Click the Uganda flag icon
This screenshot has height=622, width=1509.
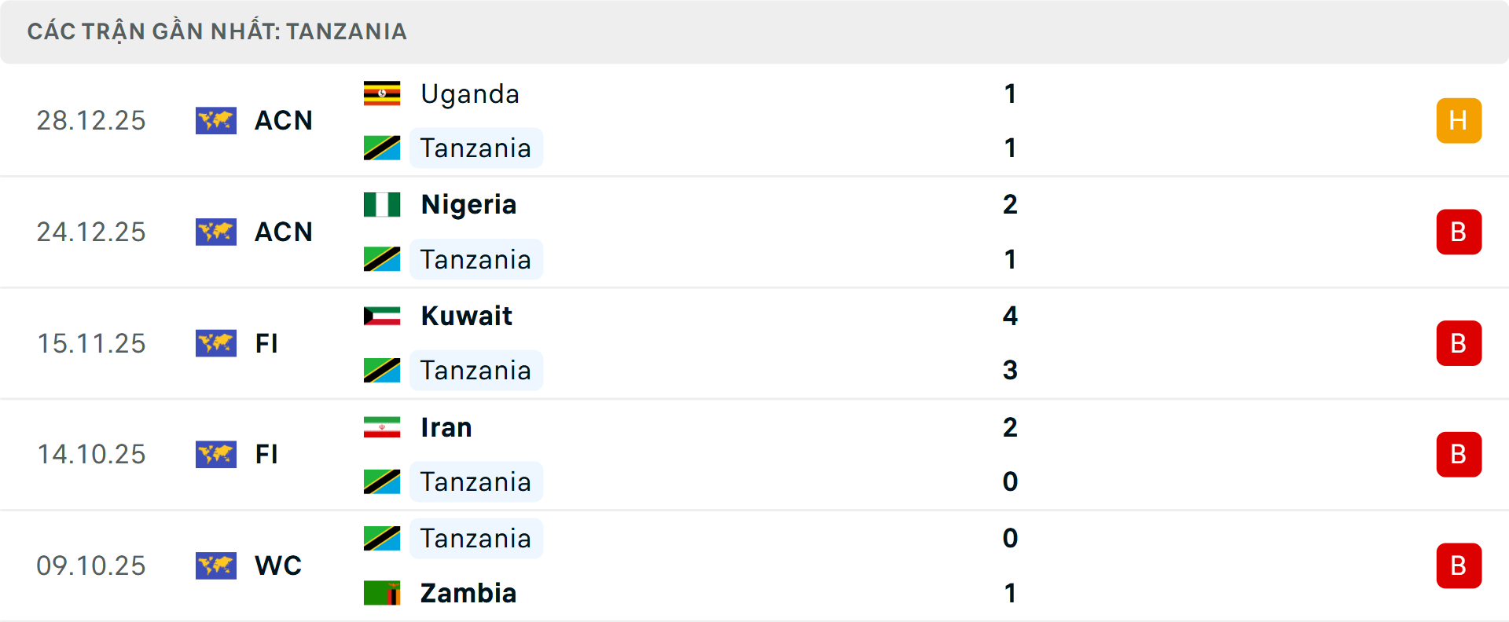click(x=380, y=92)
